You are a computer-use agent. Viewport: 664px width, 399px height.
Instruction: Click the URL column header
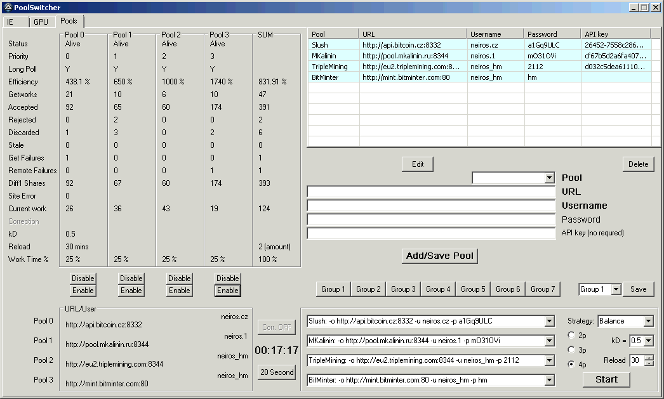pyautogui.click(x=413, y=34)
